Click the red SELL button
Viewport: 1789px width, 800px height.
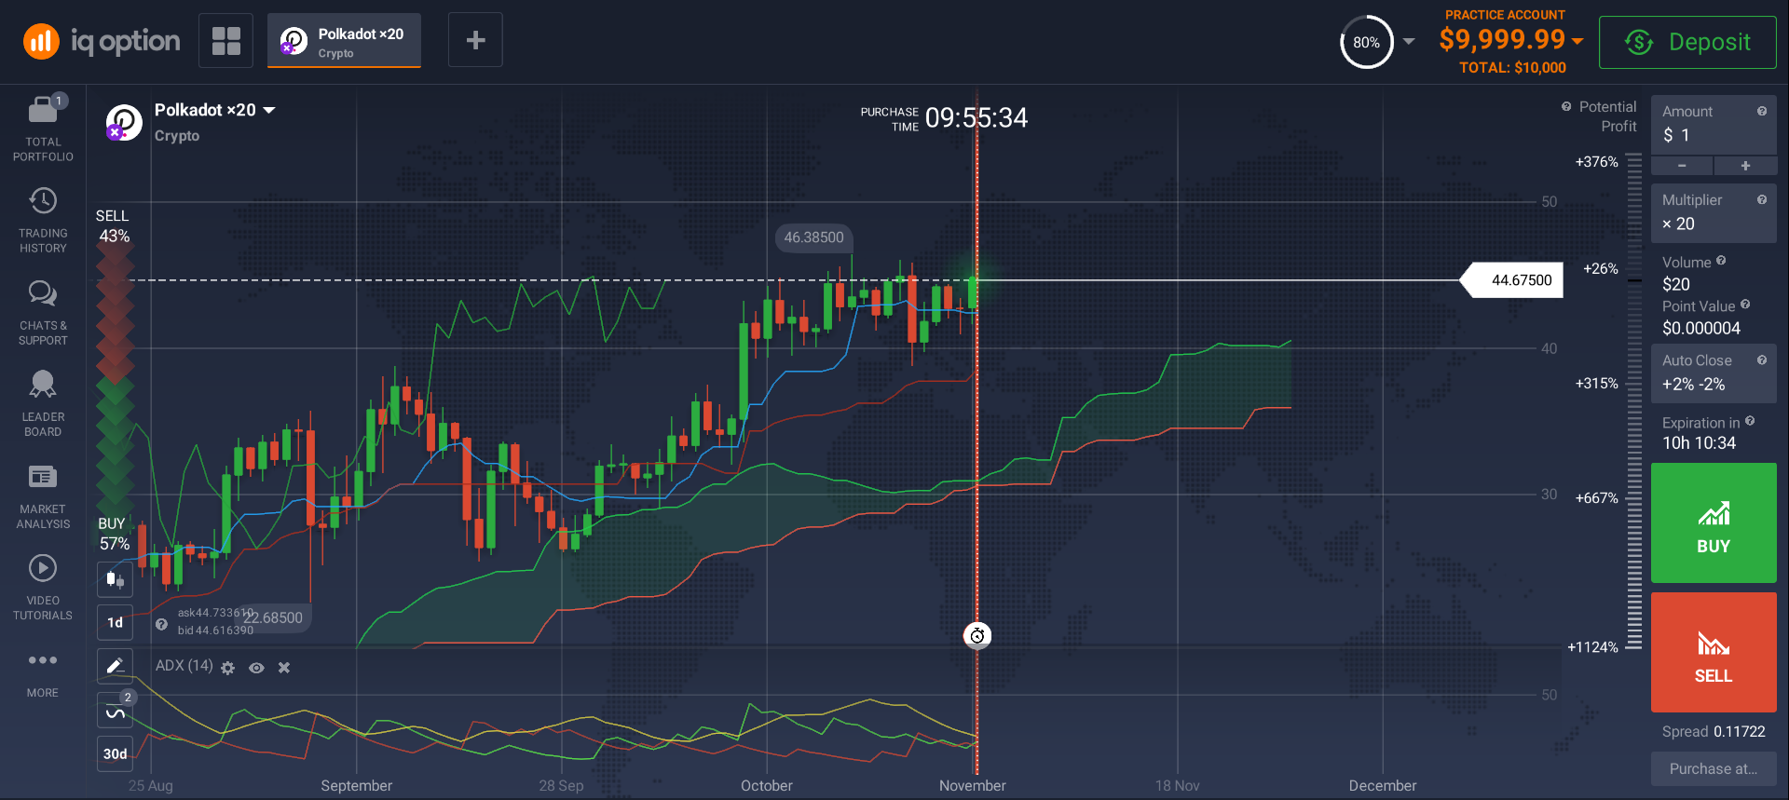[x=1714, y=653]
